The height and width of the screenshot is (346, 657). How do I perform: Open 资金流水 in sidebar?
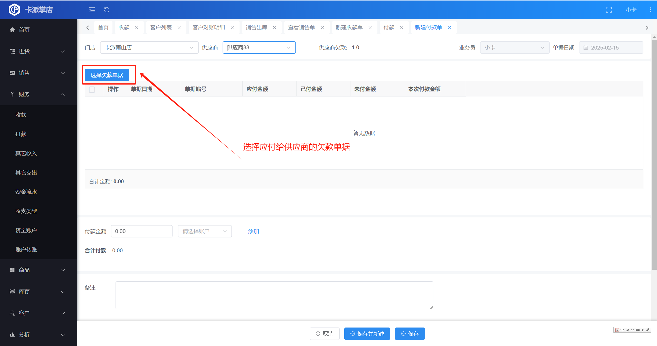pyautogui.click(x=26, y=192)
